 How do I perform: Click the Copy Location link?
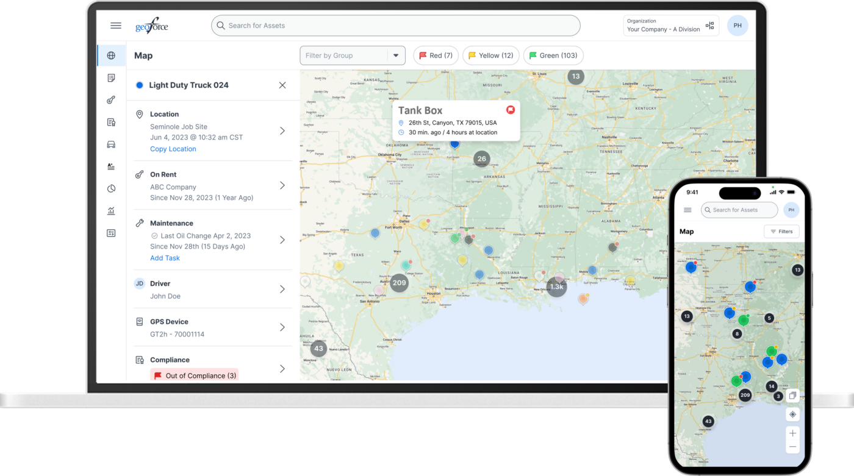[173, 149]
